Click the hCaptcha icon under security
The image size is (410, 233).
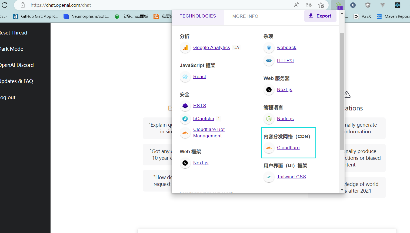(x=185, y=119)
